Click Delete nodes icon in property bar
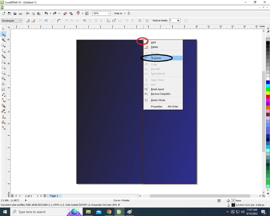Image resolution: width=270 pixels, height=216 pixels. pyautogui.click(x=33, y=21)
